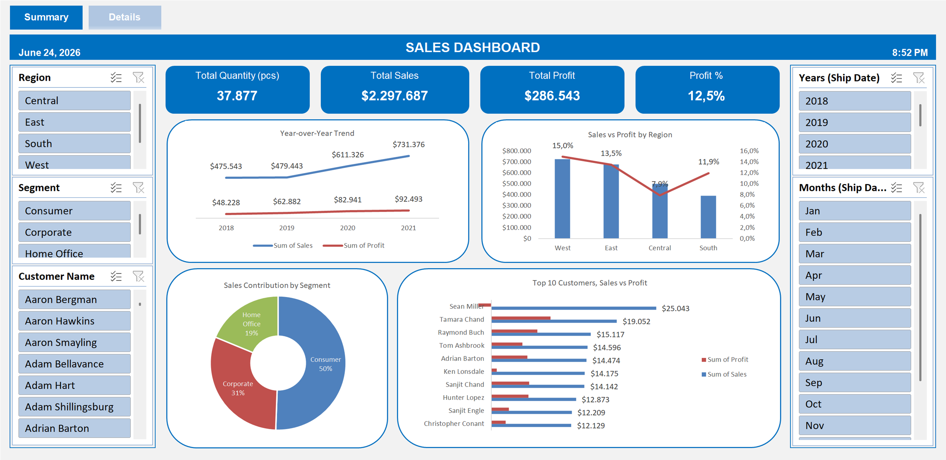
Task: Filter by Consumer segment
Action: 74,211
